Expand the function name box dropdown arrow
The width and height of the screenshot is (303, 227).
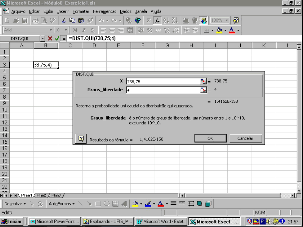click(x=42, y=38)
